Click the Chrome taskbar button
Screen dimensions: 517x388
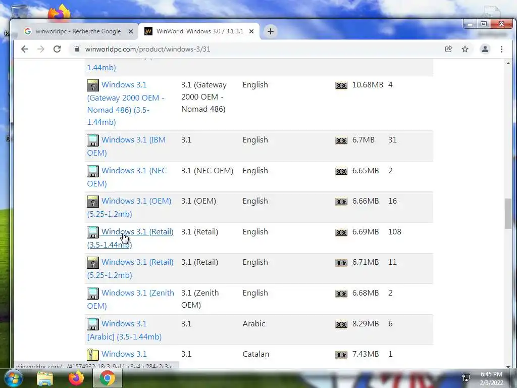(108, 378)
